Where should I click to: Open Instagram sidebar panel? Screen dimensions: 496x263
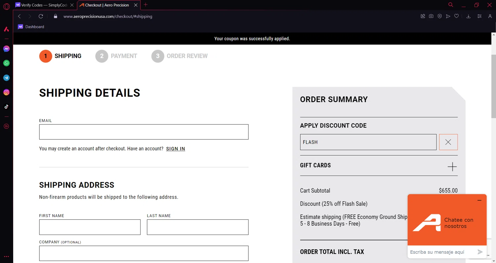click(x=6, y=92)
